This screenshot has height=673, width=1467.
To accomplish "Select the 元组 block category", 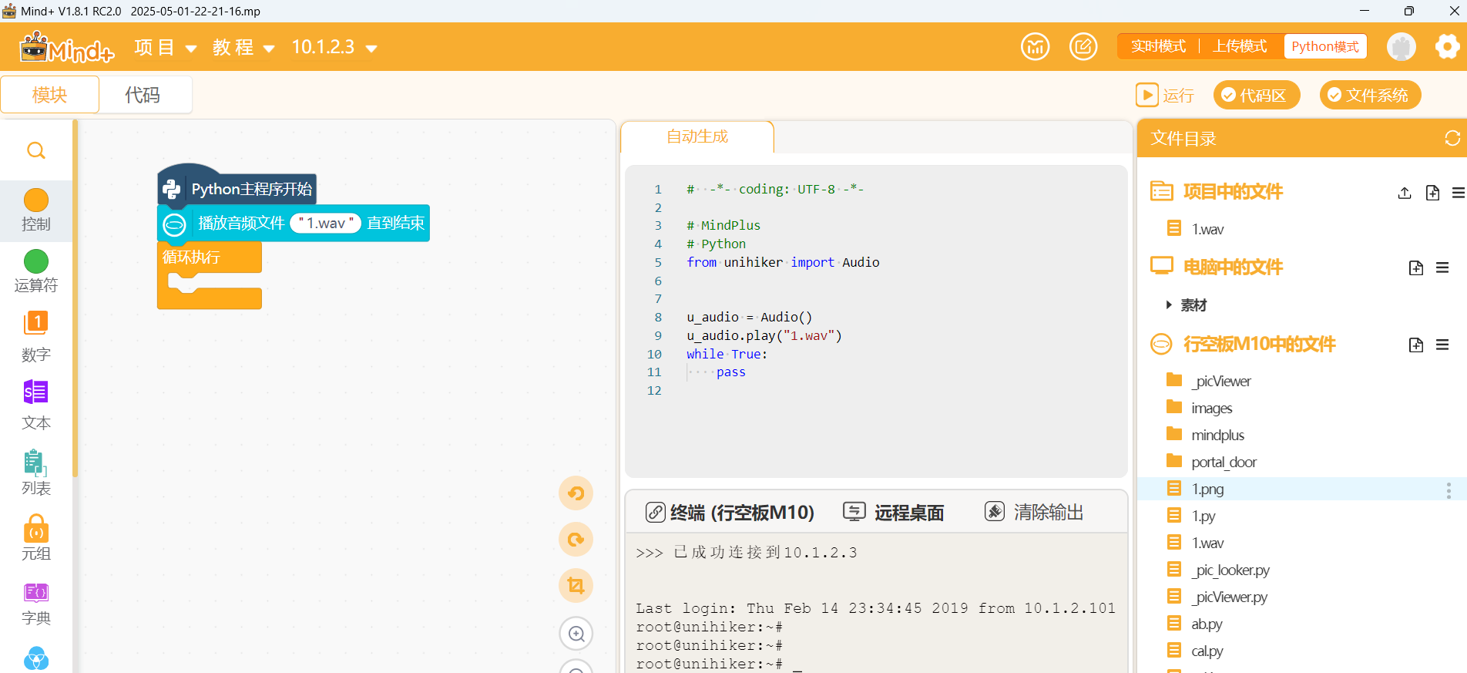I will pos(35,538).
